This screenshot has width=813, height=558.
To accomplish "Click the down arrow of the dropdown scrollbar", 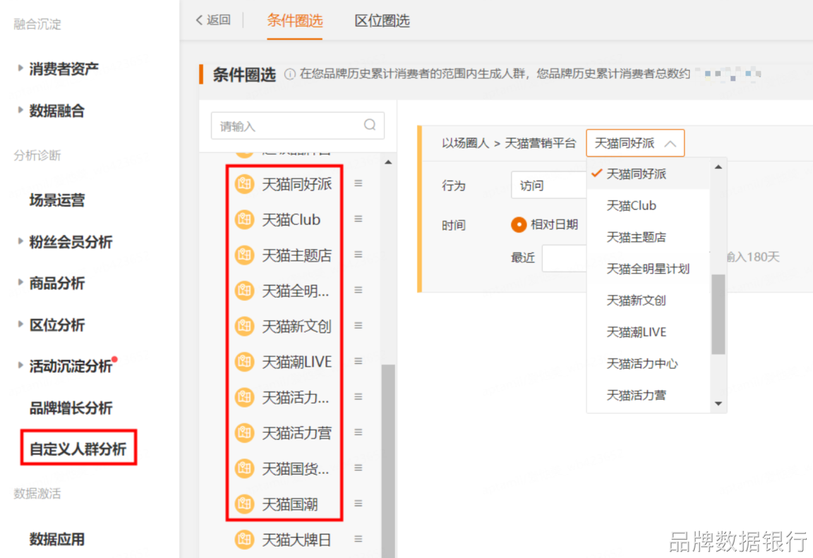I will point(718,404).
